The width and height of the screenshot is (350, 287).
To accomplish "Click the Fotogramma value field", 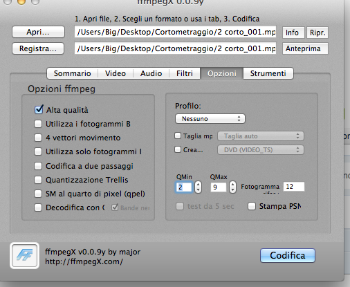I will [294, 187].
